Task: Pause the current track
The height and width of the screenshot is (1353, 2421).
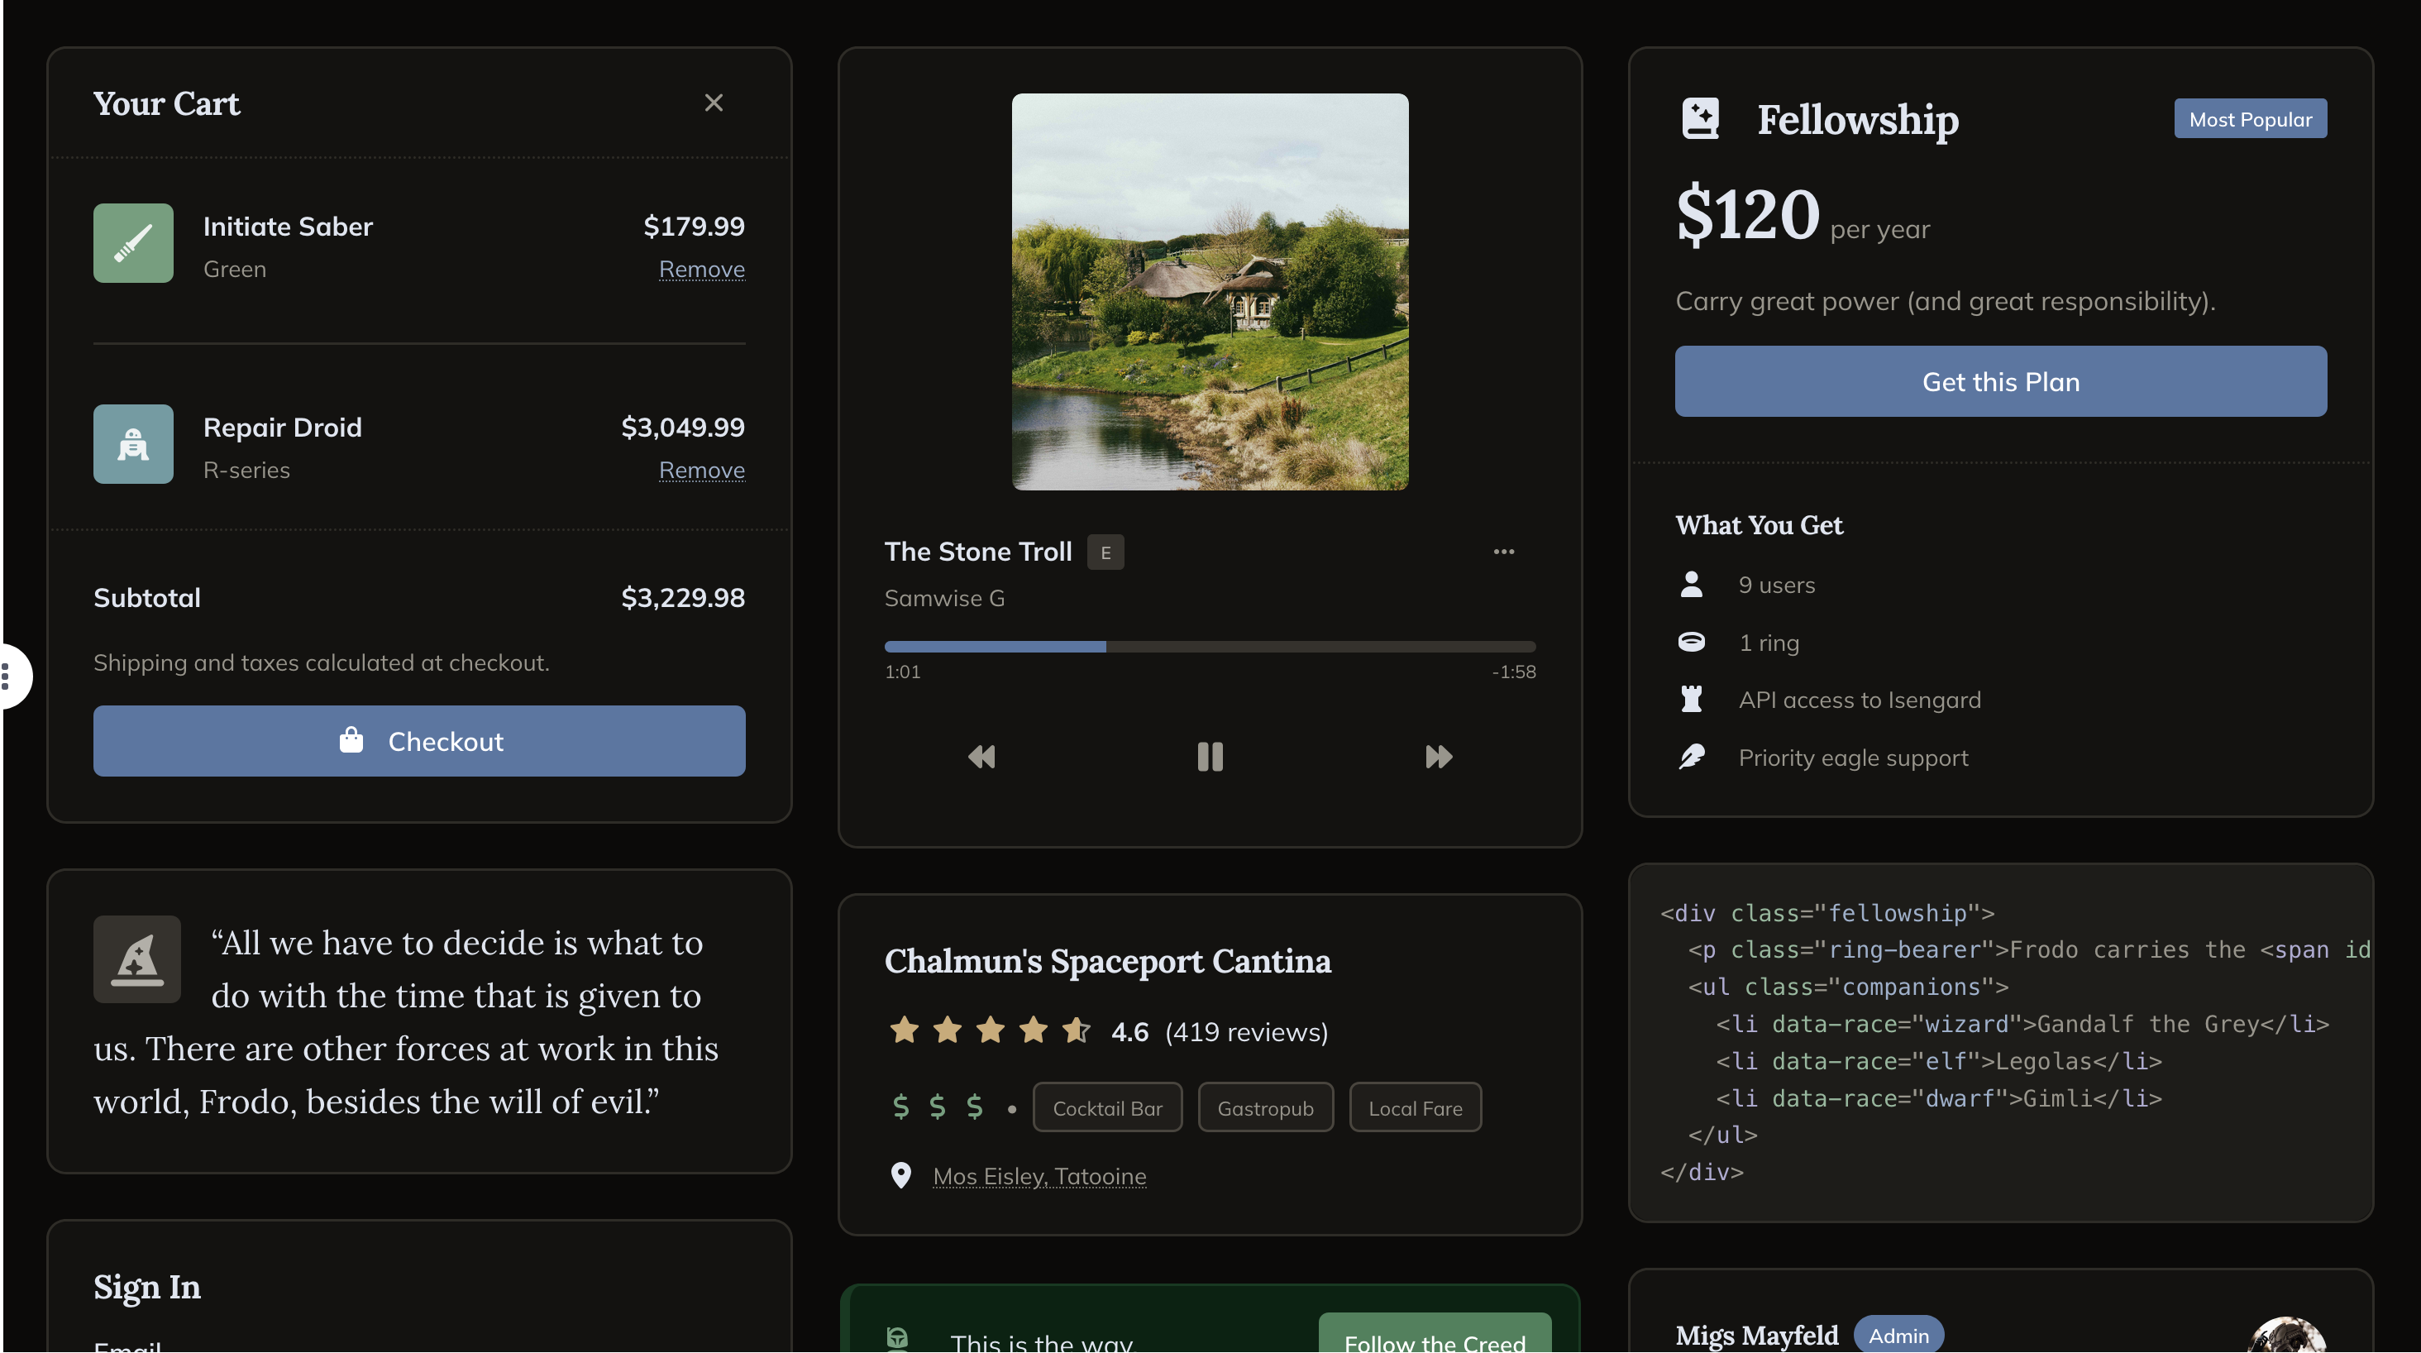Action: click(1210, 757)
